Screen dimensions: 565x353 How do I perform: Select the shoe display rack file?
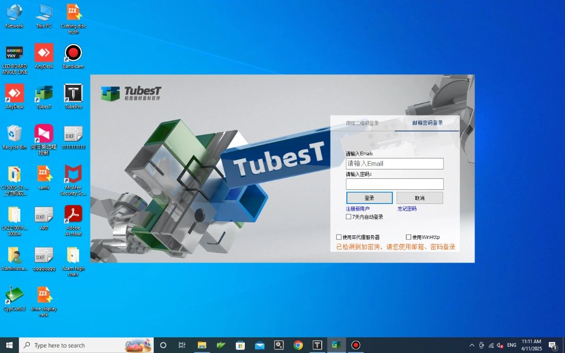pos(44,302)
